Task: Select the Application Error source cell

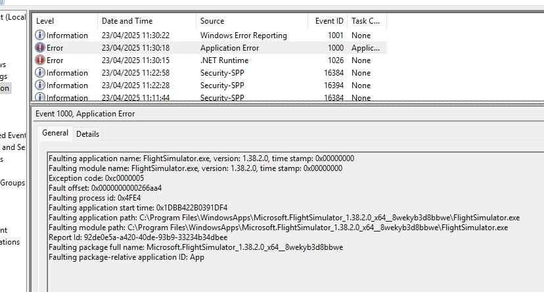Action: [230, 48]
